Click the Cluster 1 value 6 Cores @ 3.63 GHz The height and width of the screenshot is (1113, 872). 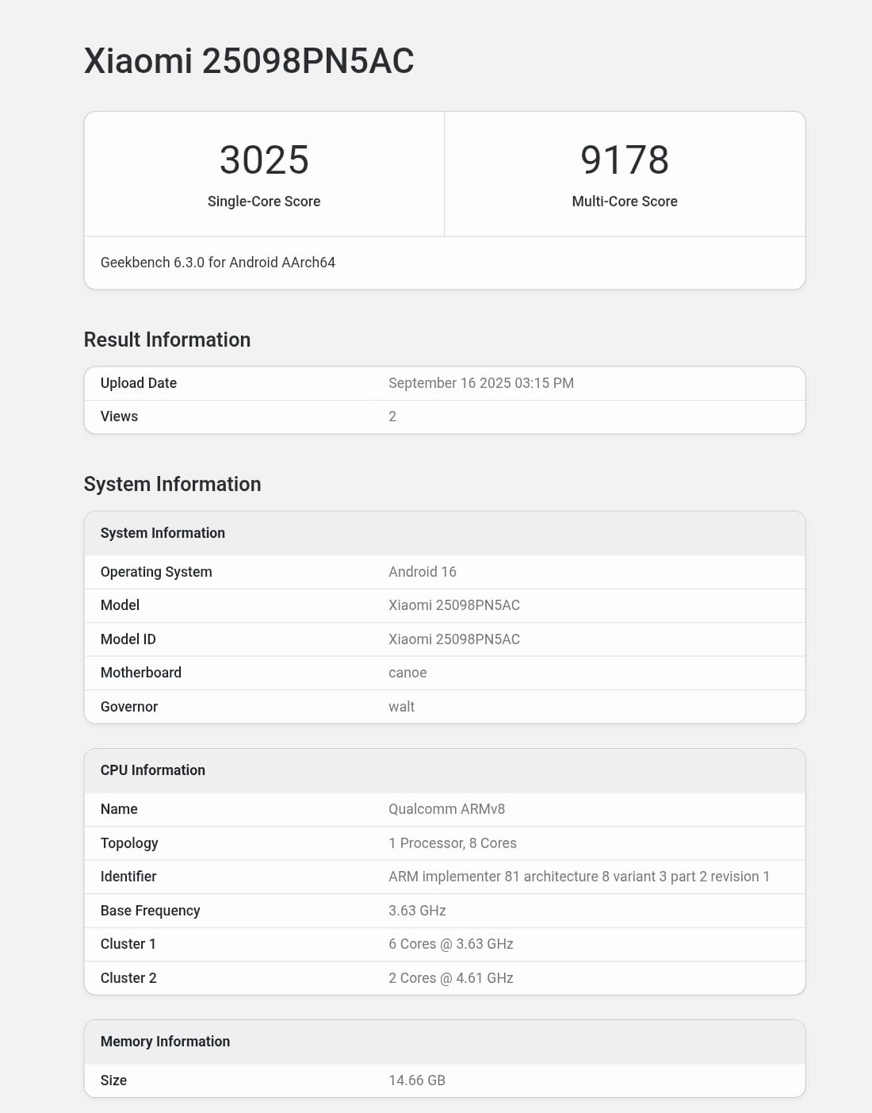[450, 944]
